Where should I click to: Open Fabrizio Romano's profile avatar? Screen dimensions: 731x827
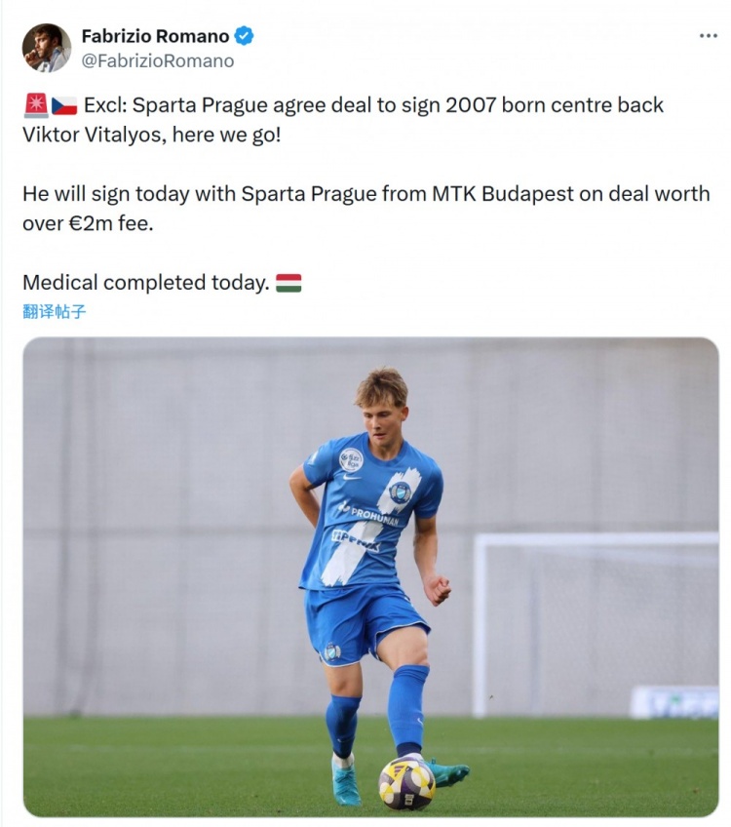(46, 48)
